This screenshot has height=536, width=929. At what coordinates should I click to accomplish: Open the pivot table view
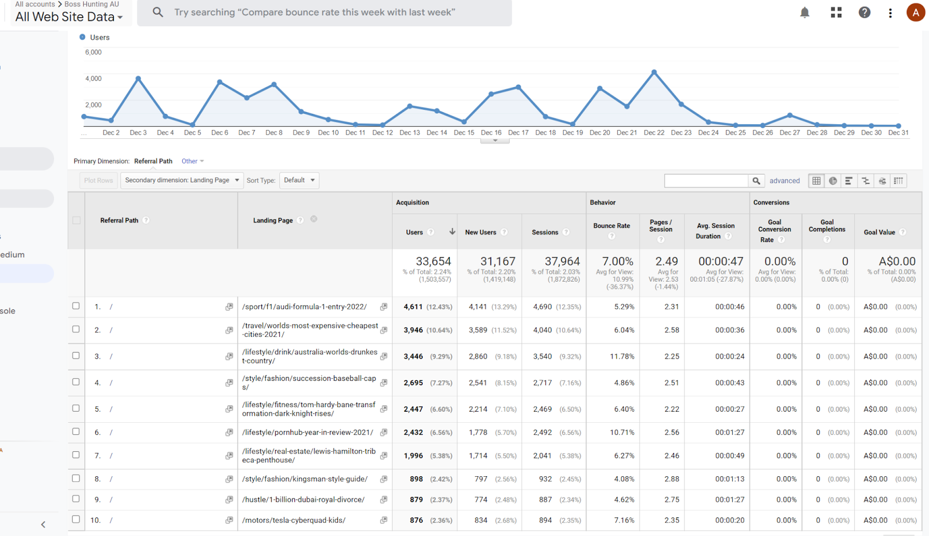tap(898, 181)
